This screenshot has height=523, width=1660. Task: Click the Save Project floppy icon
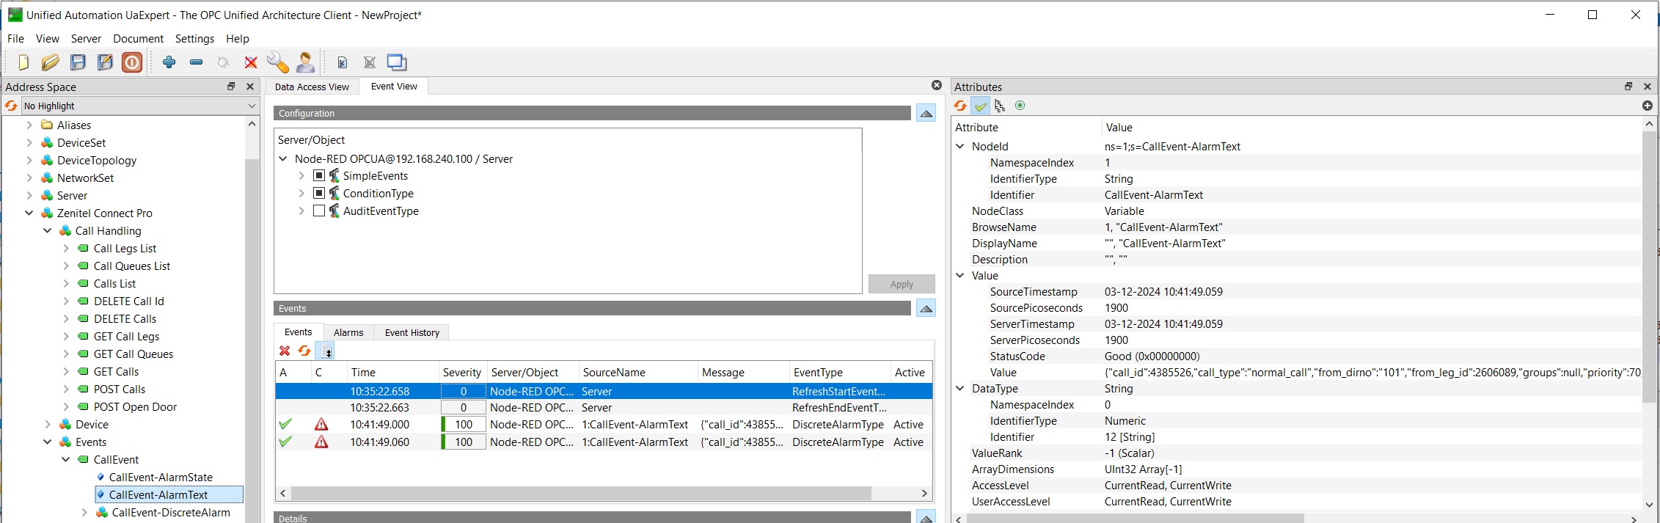[78, 62]
